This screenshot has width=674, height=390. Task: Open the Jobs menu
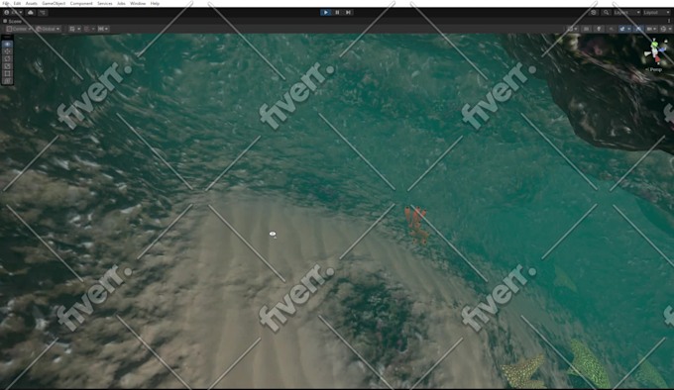pyautogui.click(x=121, y=3)
